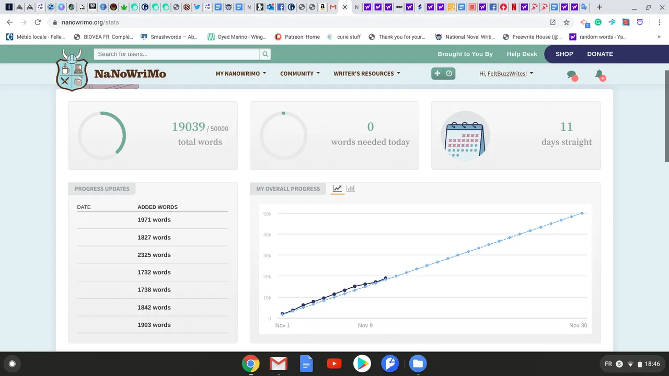Open the Brought to You By link
This screenshot has height=376, width=669.
coord(465,54)
